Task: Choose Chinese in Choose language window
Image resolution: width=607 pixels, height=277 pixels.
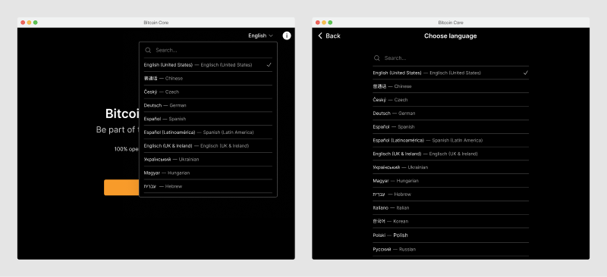Action: (451, 86)
